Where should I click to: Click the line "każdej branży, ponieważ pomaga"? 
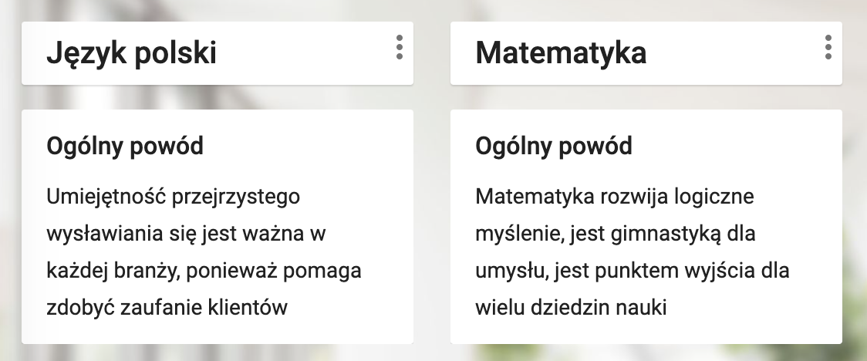click(204, 272)
